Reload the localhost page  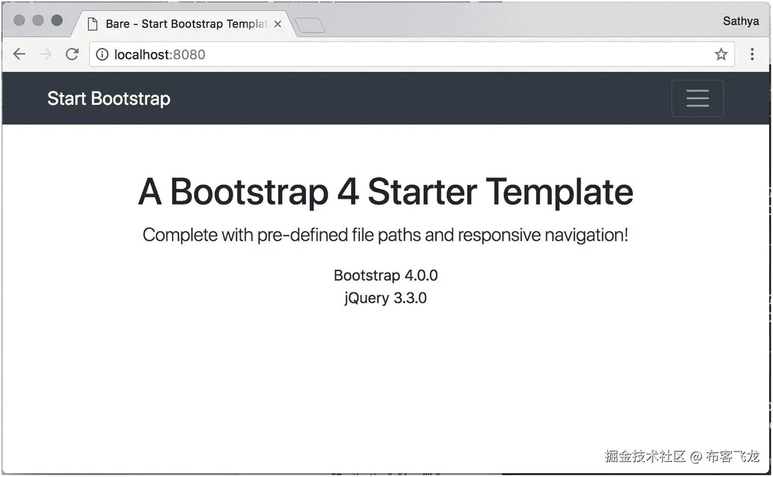point(72,54)
